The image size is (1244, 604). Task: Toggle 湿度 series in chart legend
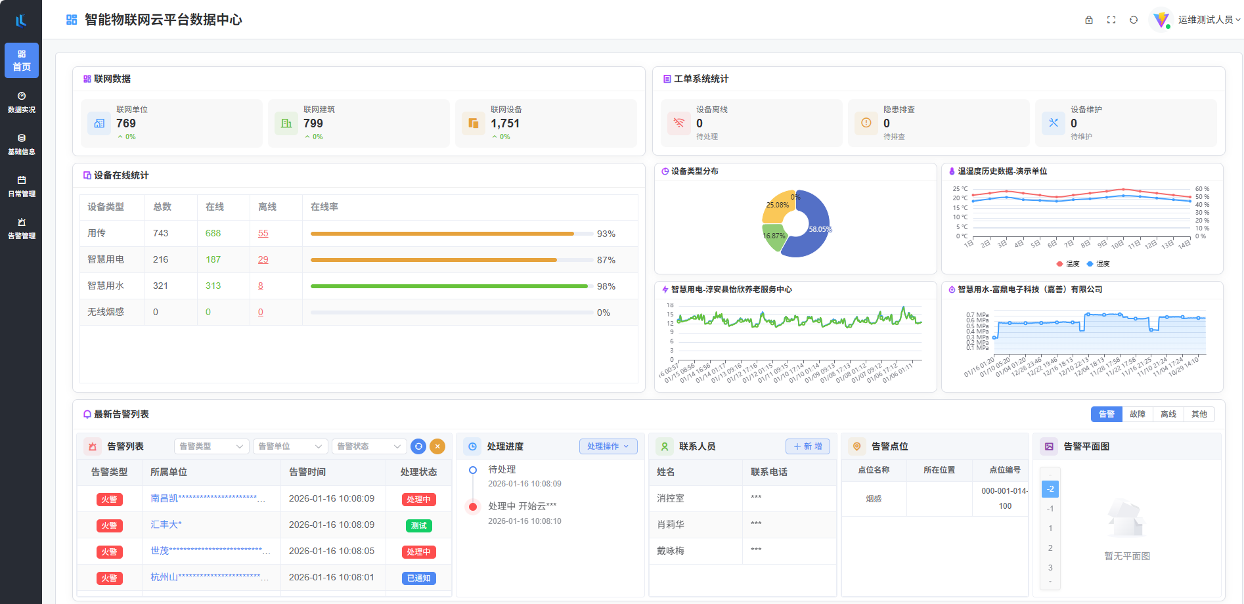coord(1098,264)
